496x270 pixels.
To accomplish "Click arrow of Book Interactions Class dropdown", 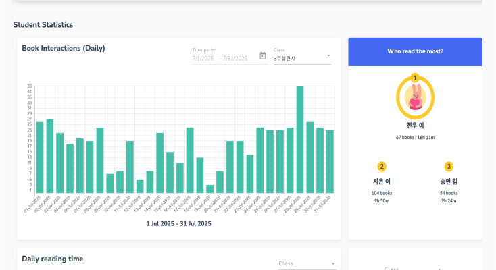I will pos(328,56).
